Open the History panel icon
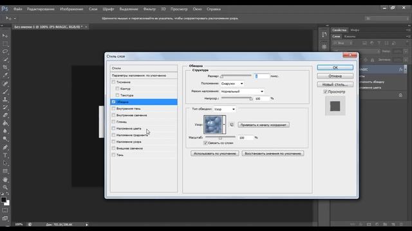Image resolution: width=412 pixels, height=231 pixels. point(324,35)
